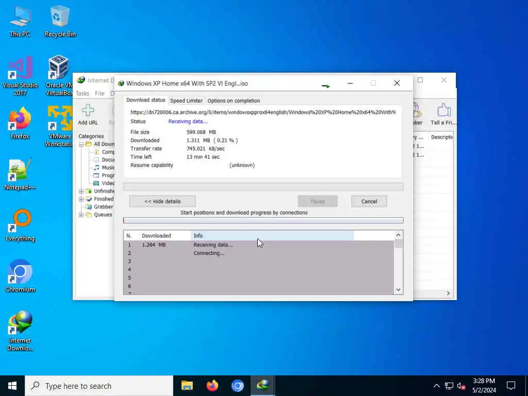528x396 pixels.
Task: Click the Downloaded column header
Action: [x=165, y=236]
